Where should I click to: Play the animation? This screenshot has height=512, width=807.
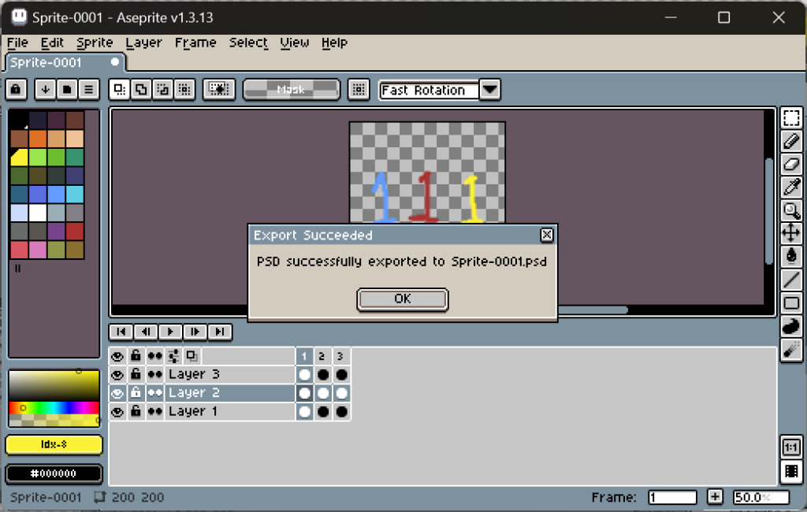170,332
